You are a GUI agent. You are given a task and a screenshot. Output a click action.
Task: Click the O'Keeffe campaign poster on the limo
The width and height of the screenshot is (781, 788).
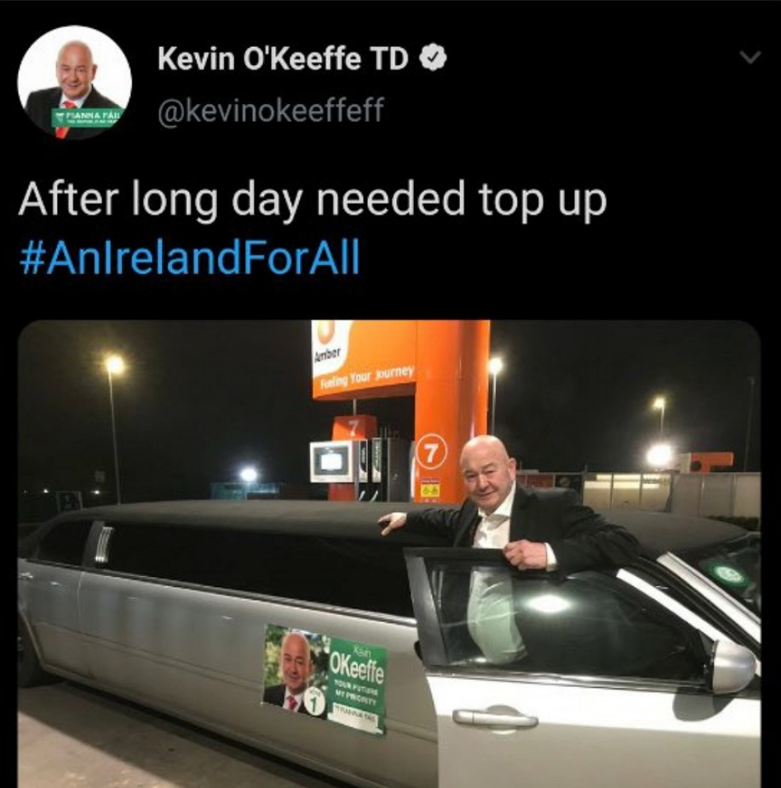(325, 679)
